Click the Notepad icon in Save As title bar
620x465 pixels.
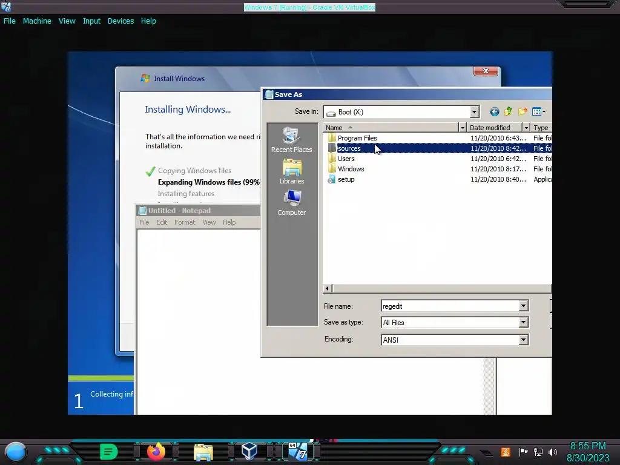pos(269,94)
